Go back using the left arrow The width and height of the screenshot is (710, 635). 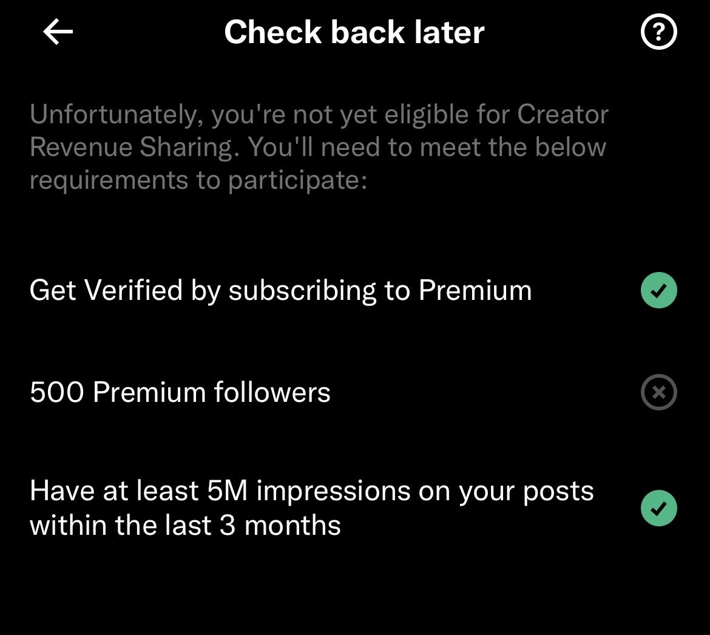58,32
